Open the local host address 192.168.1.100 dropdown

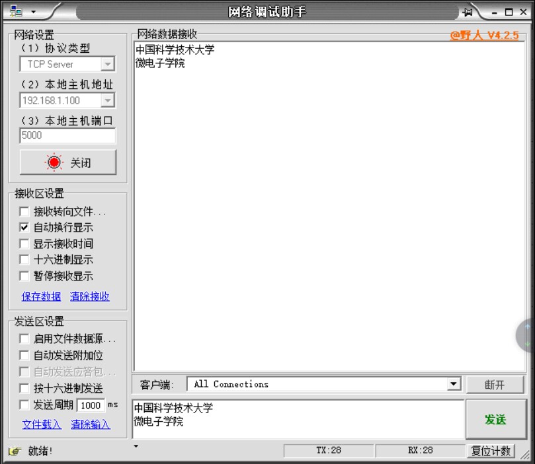click(108, 100)
